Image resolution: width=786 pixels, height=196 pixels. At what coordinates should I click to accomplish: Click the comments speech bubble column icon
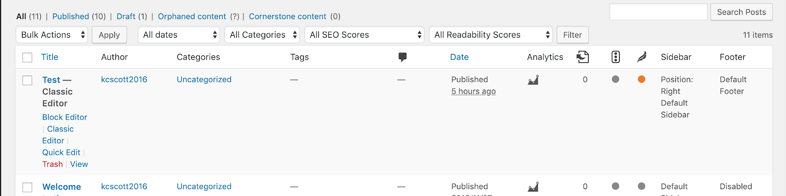tap(402, 57)
